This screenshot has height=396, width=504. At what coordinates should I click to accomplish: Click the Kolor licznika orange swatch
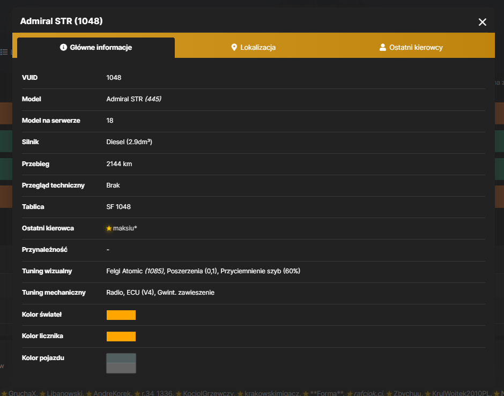click(x=121, y=337)
